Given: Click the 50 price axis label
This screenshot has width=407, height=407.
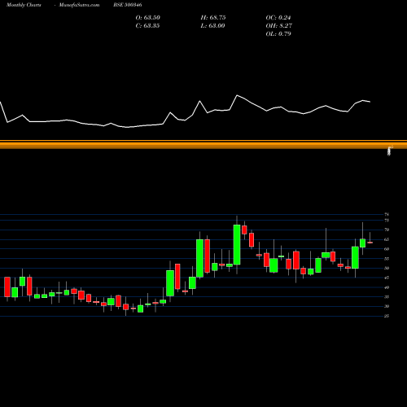Looking at the screenshot, I should point(387,268).
